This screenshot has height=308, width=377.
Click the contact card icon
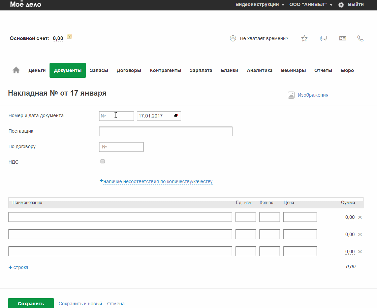point(343,38)
